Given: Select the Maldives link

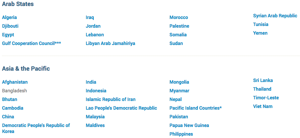Looking at the screenshot, I should pos(95,125).
